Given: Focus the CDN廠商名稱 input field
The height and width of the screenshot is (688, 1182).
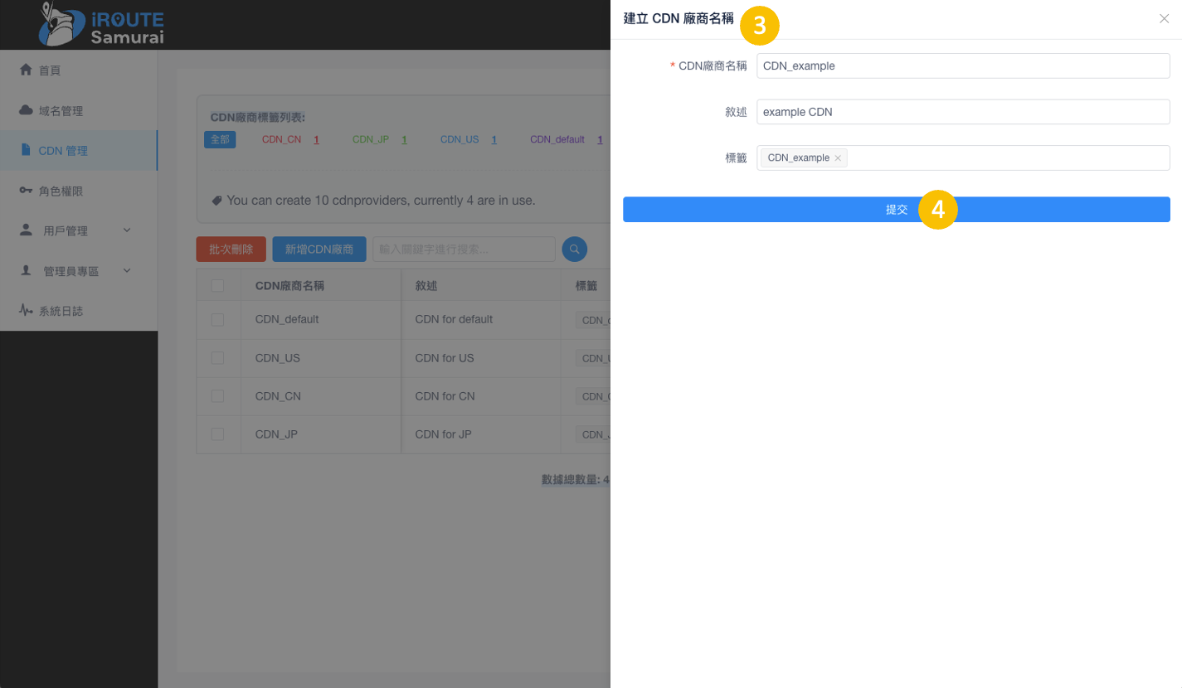Looking at the screenshot, I should [962, 66].
